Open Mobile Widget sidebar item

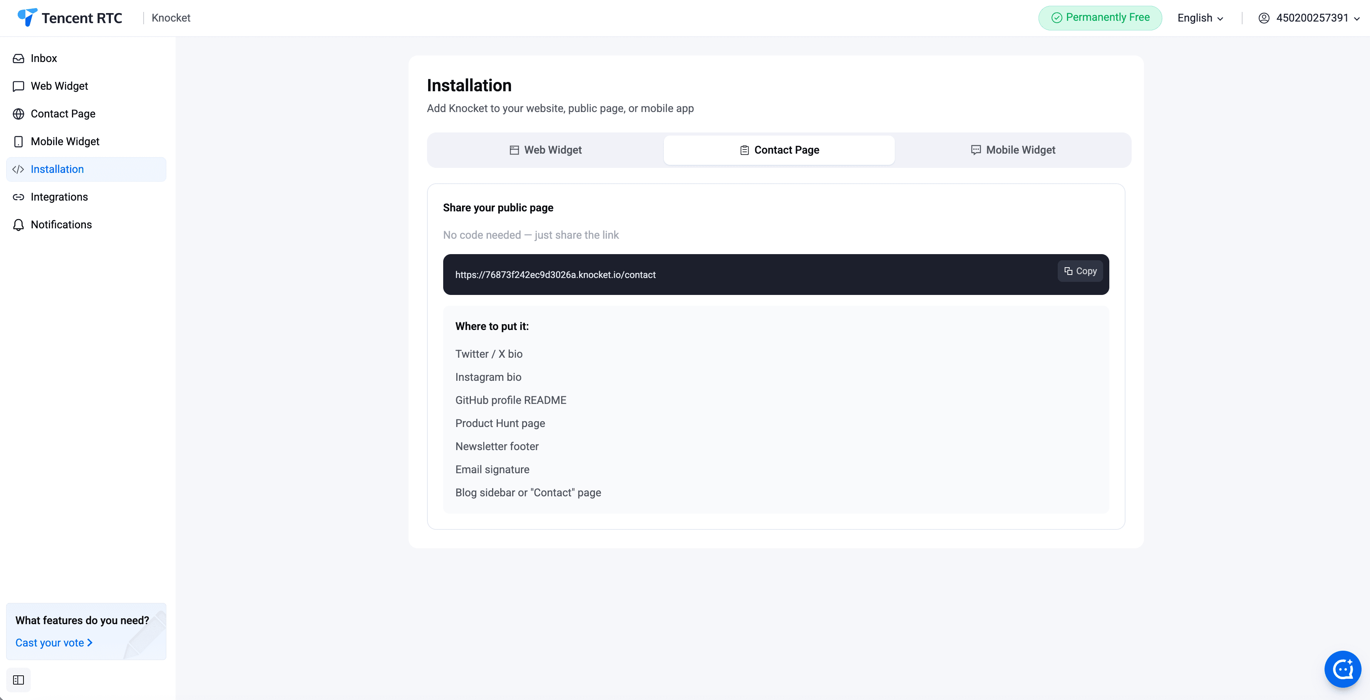[x=86, y=141]
